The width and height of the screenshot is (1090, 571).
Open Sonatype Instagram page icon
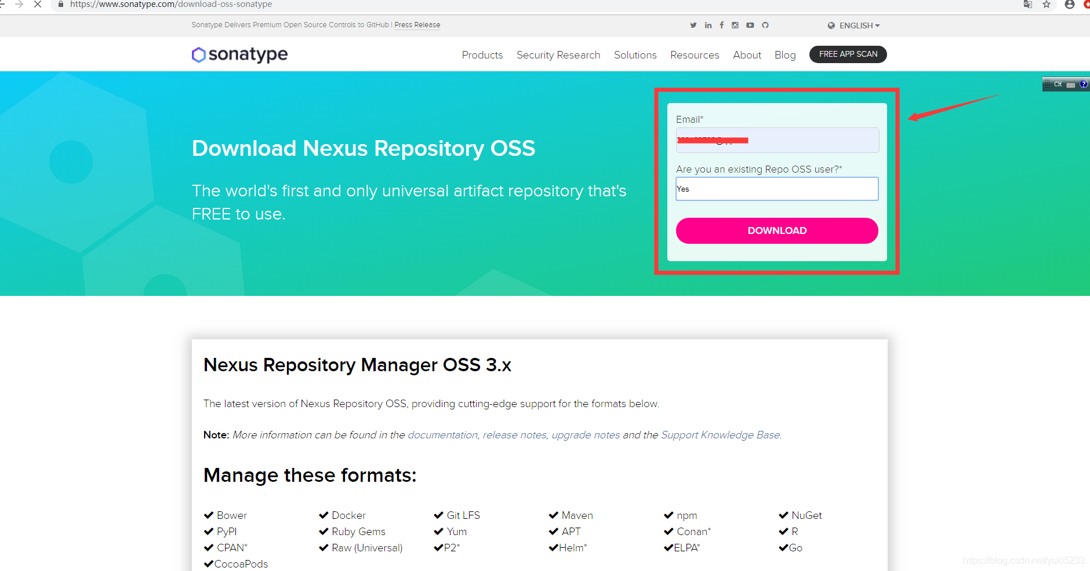coord(735,25)
